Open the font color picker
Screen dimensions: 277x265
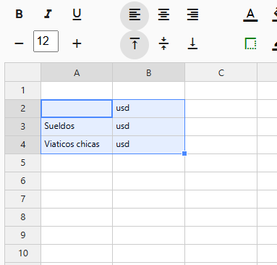(x=250, y=14)
